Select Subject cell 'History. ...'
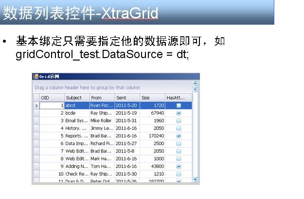Image resolution: width=304 pixels, height=199 pixels. [77, 128]
